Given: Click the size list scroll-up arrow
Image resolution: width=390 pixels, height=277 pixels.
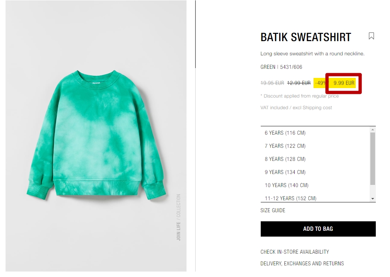Looking at the screenshot, I should coord(373,130).
